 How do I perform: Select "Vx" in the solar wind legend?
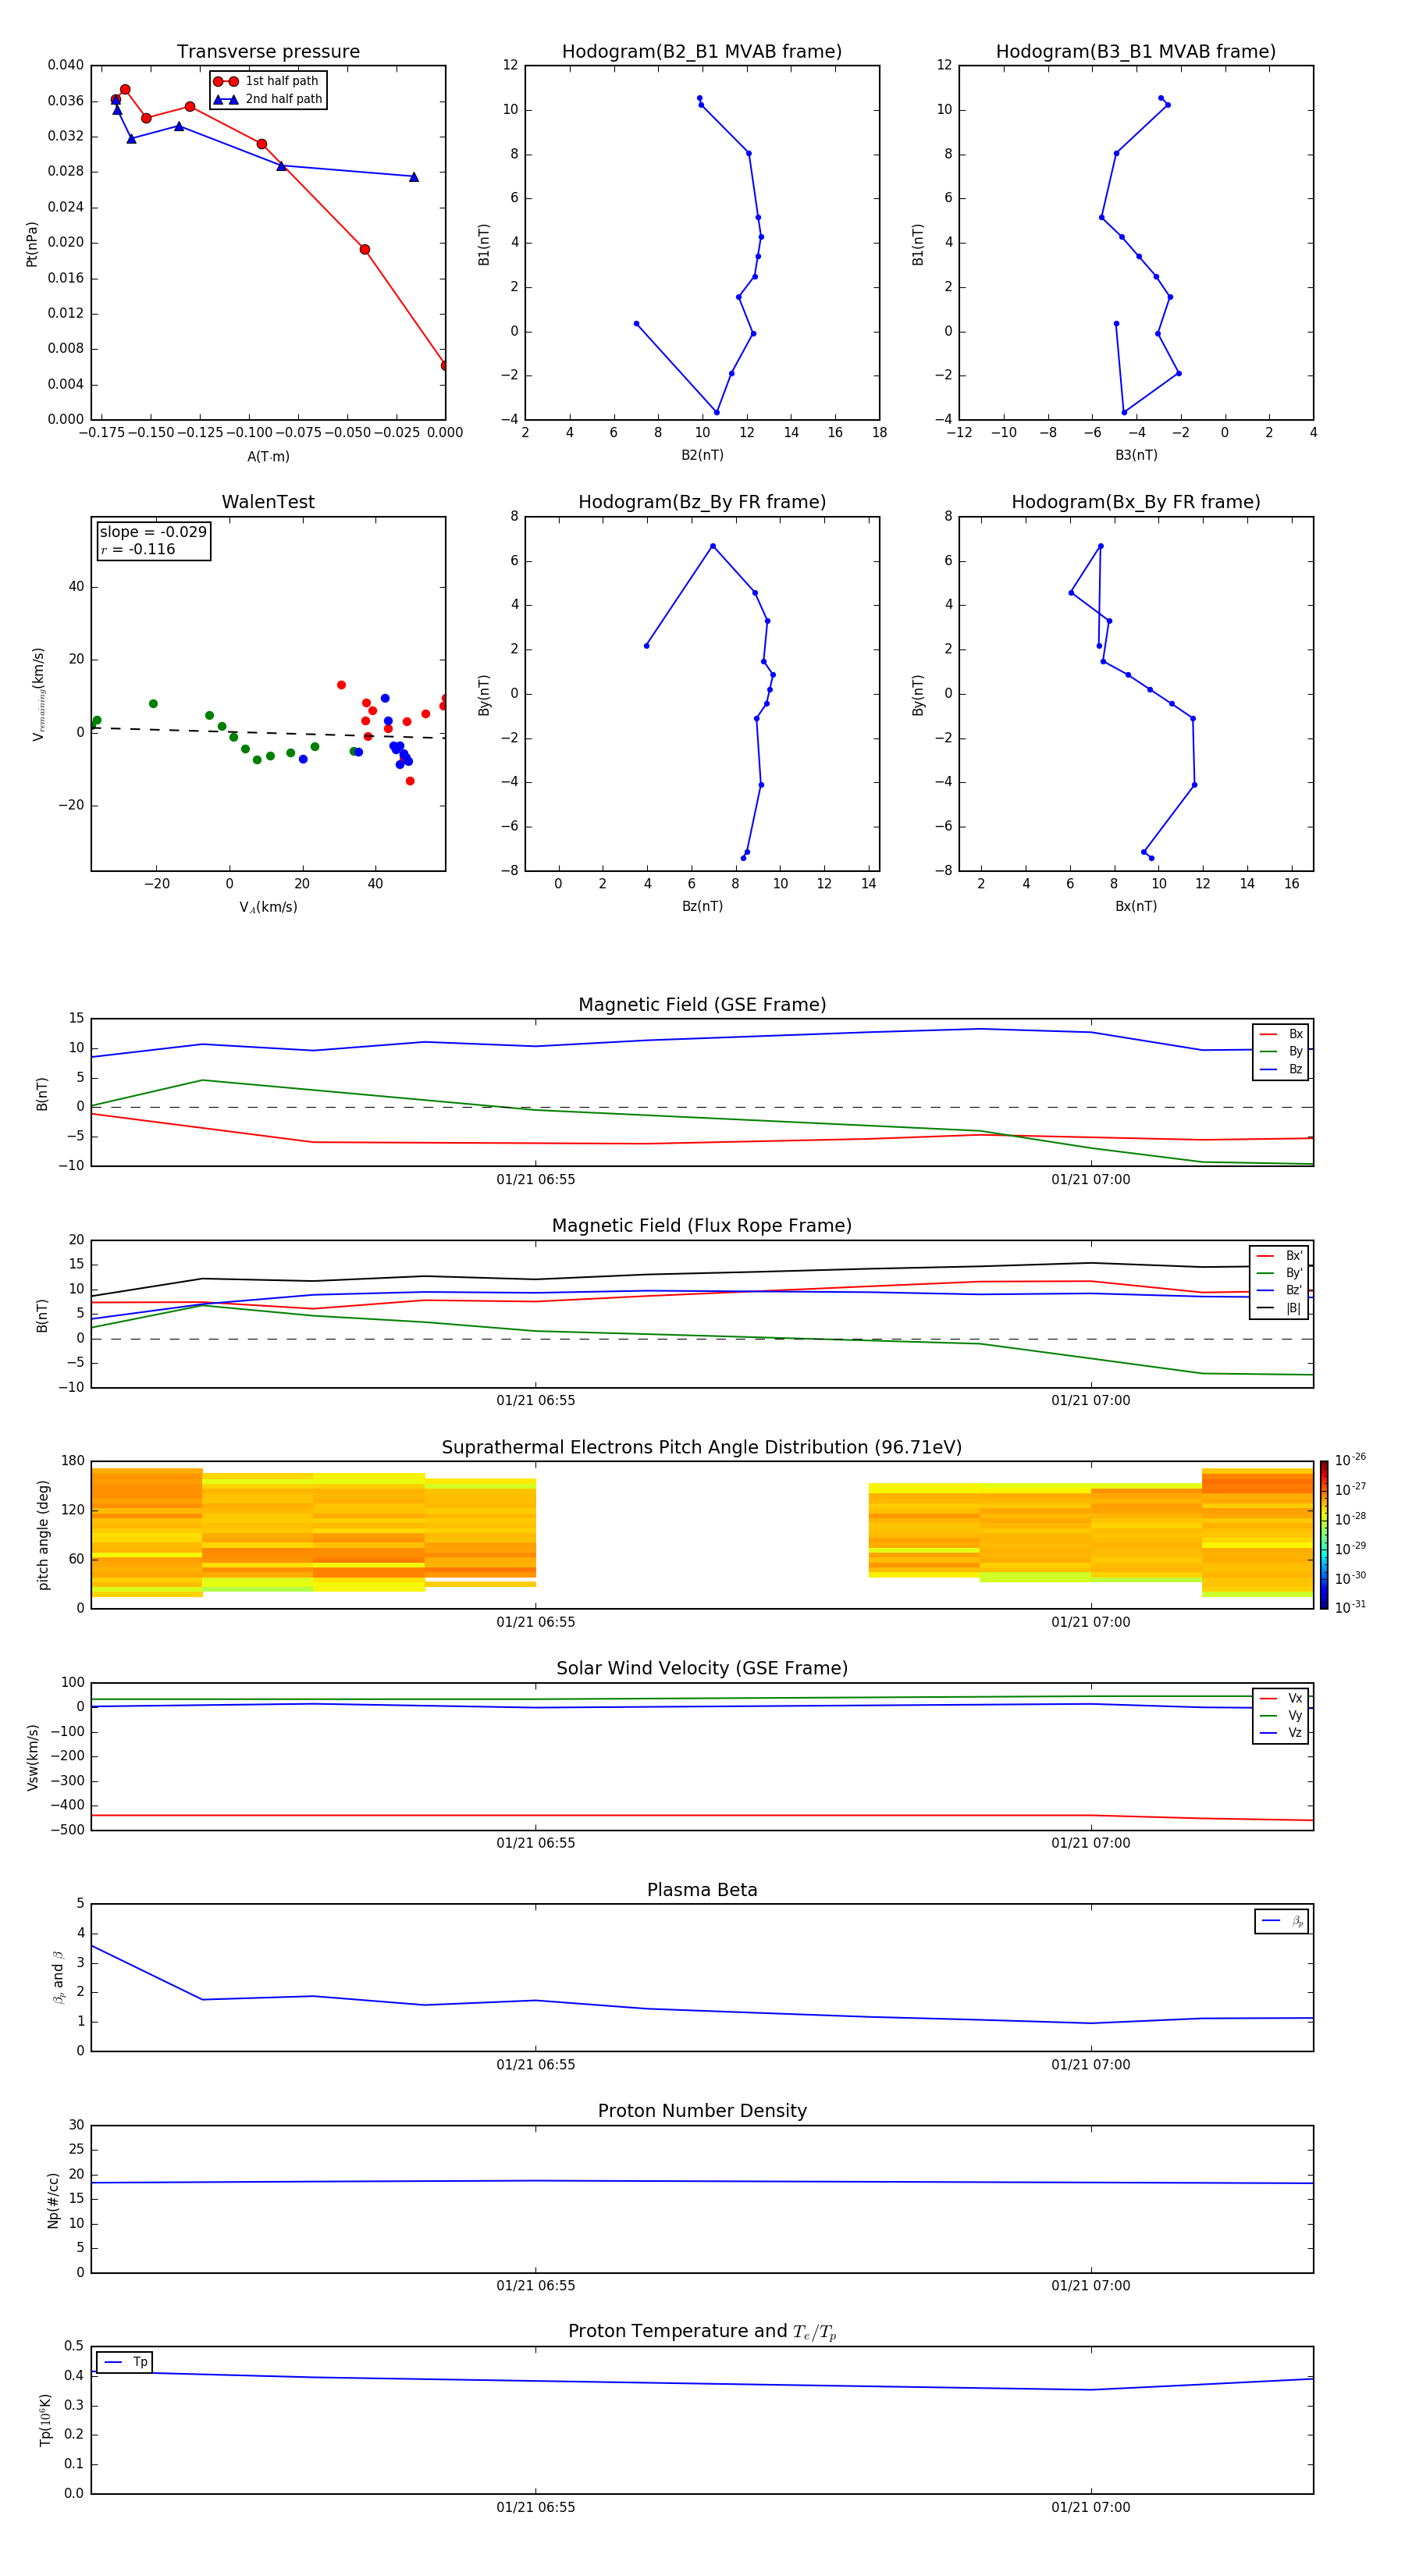1281,1698
